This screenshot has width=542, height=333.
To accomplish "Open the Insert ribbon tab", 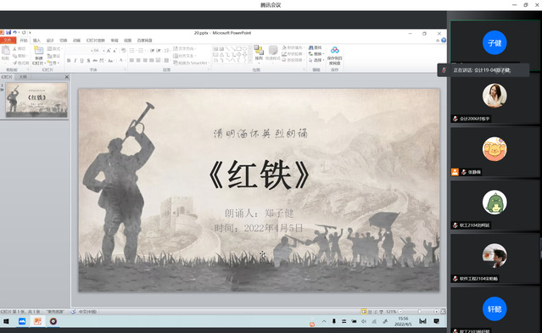I will pyautogui.click(x=36, y=41).
